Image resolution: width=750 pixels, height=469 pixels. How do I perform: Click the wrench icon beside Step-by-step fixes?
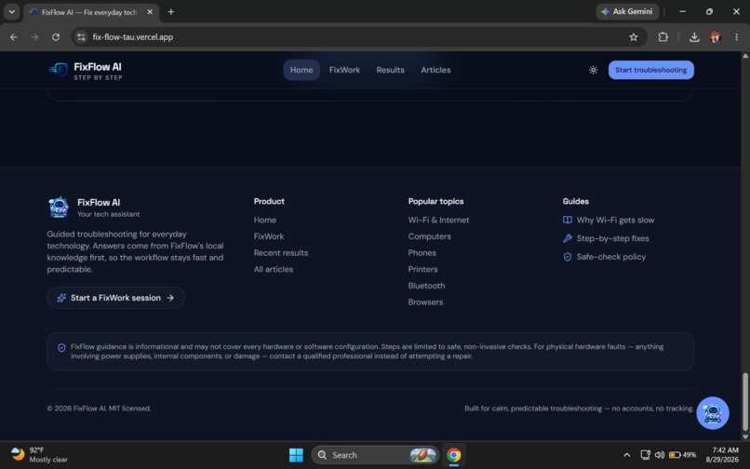coord(568,238)
